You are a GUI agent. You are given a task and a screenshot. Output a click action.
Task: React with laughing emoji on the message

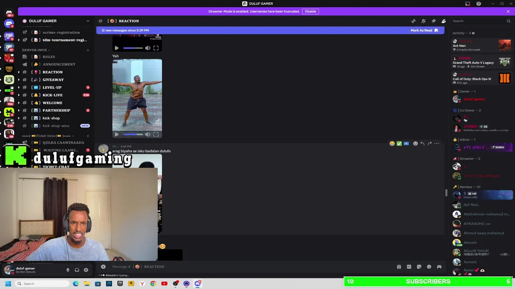[x=392, y=143]
